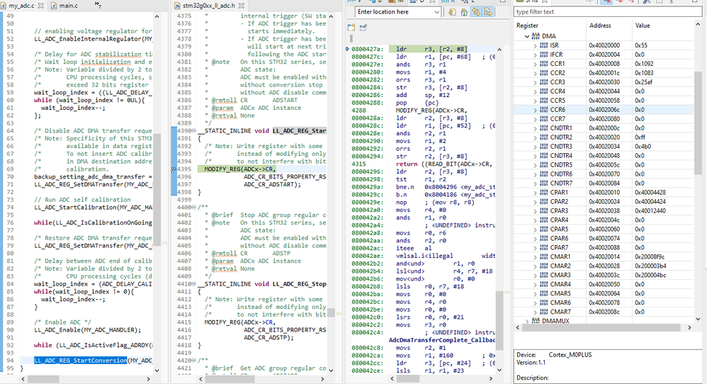Open the three-dot view menu in Disassembly
Screen dimensions: 707x384
tap(351, 39)
